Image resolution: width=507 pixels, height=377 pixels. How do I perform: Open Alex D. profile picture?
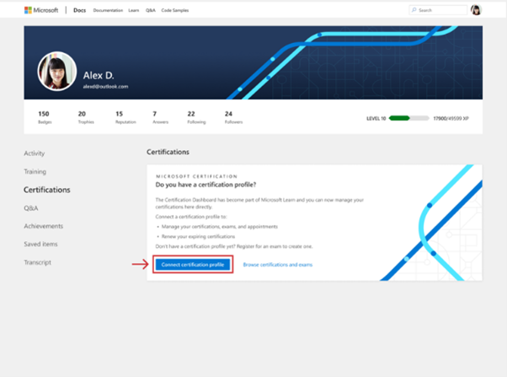pyautogui.click(x=57, y=71)
